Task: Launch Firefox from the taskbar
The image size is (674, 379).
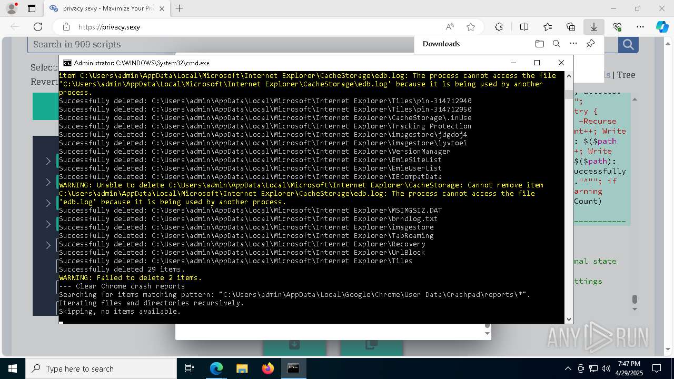Action: click(268, 368)
